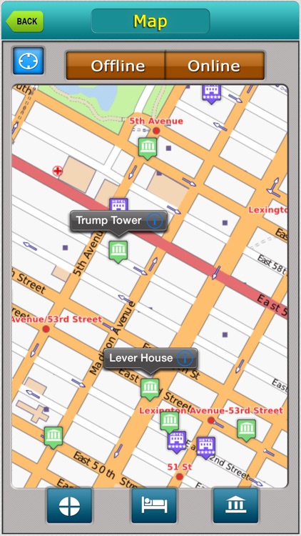Open info for Trump Tower callout

(x=155, y=221)
